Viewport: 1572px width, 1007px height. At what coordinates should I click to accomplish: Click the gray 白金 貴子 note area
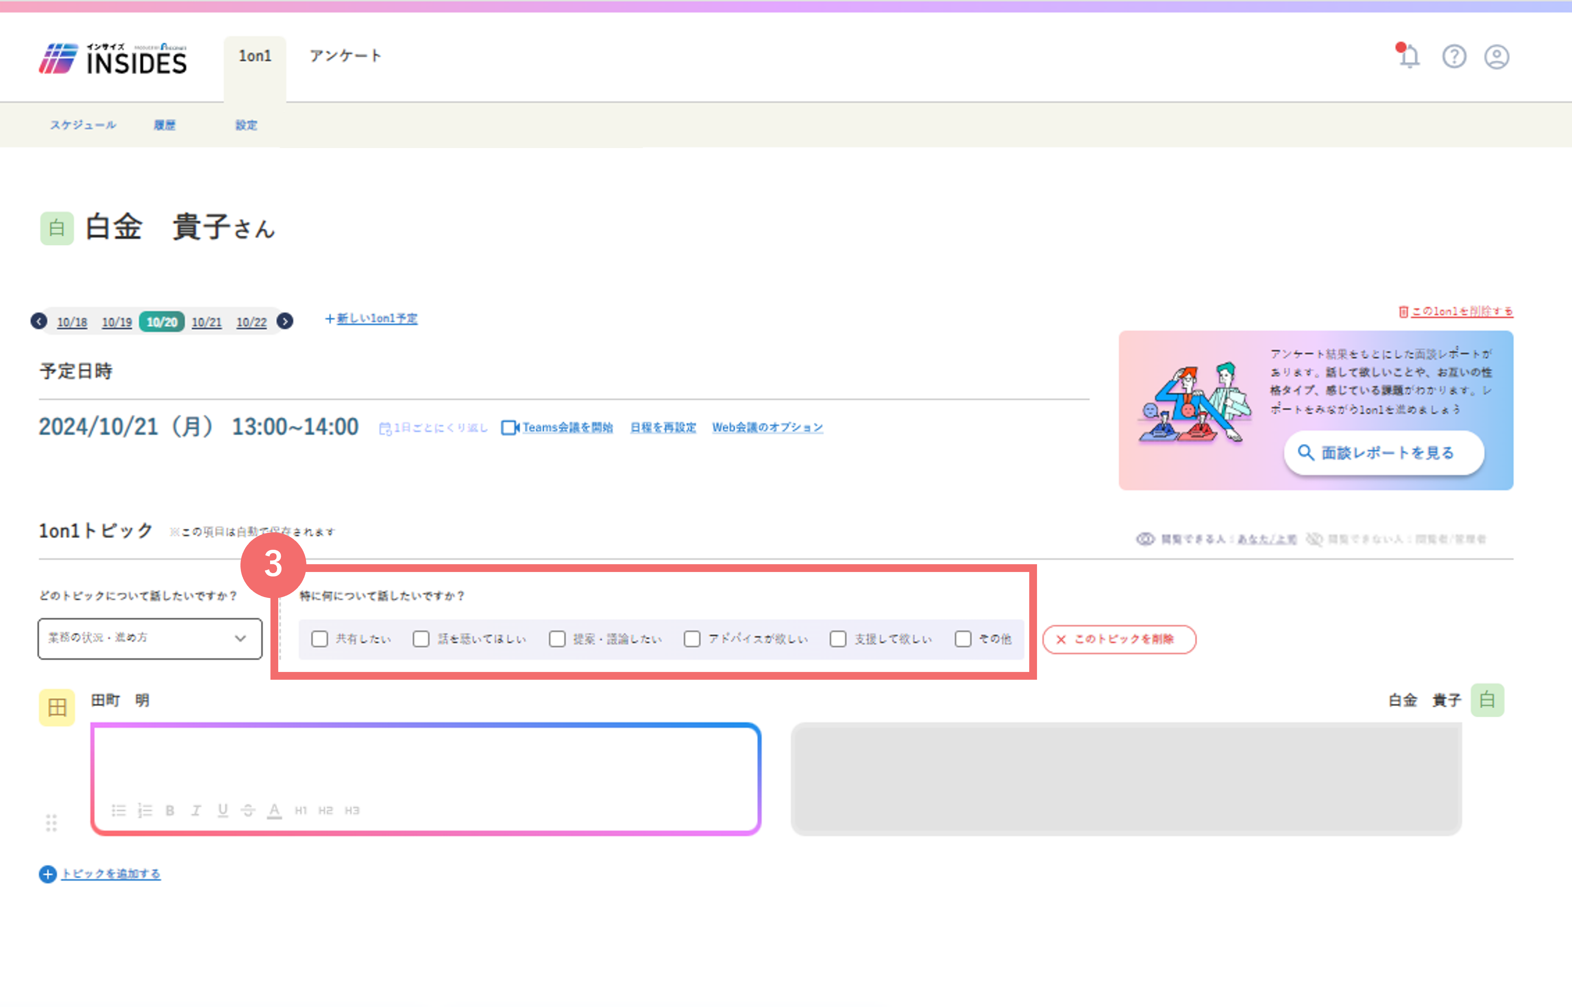pos(1126,779)
